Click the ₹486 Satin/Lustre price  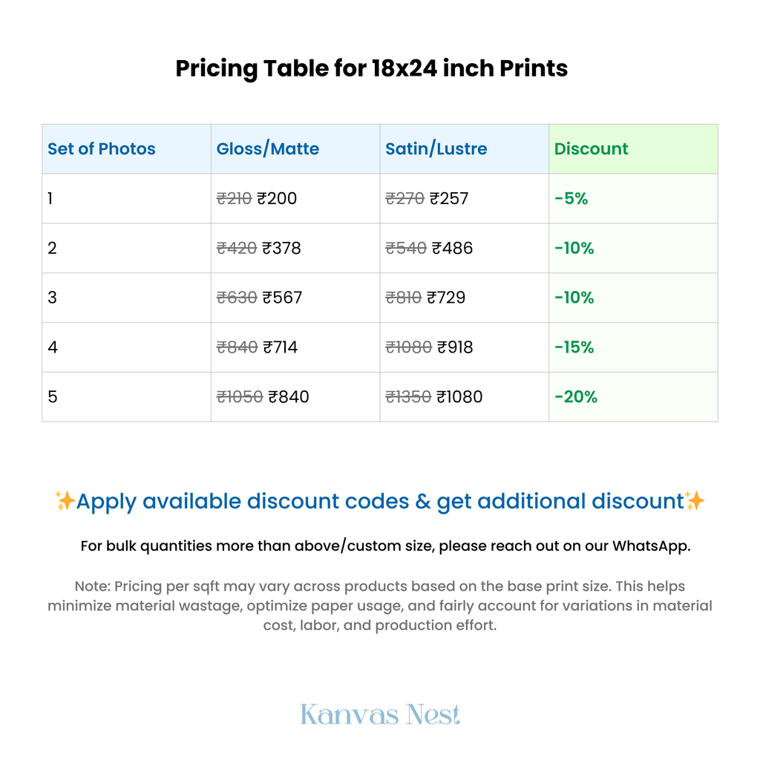452,248
